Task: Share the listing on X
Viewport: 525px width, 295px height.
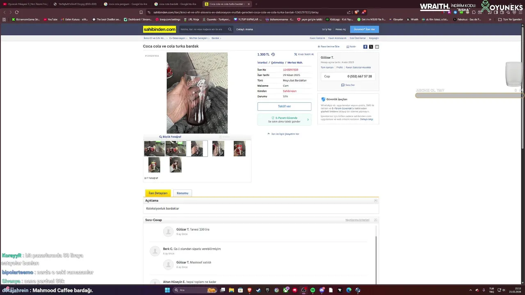Action: point(371,47)
